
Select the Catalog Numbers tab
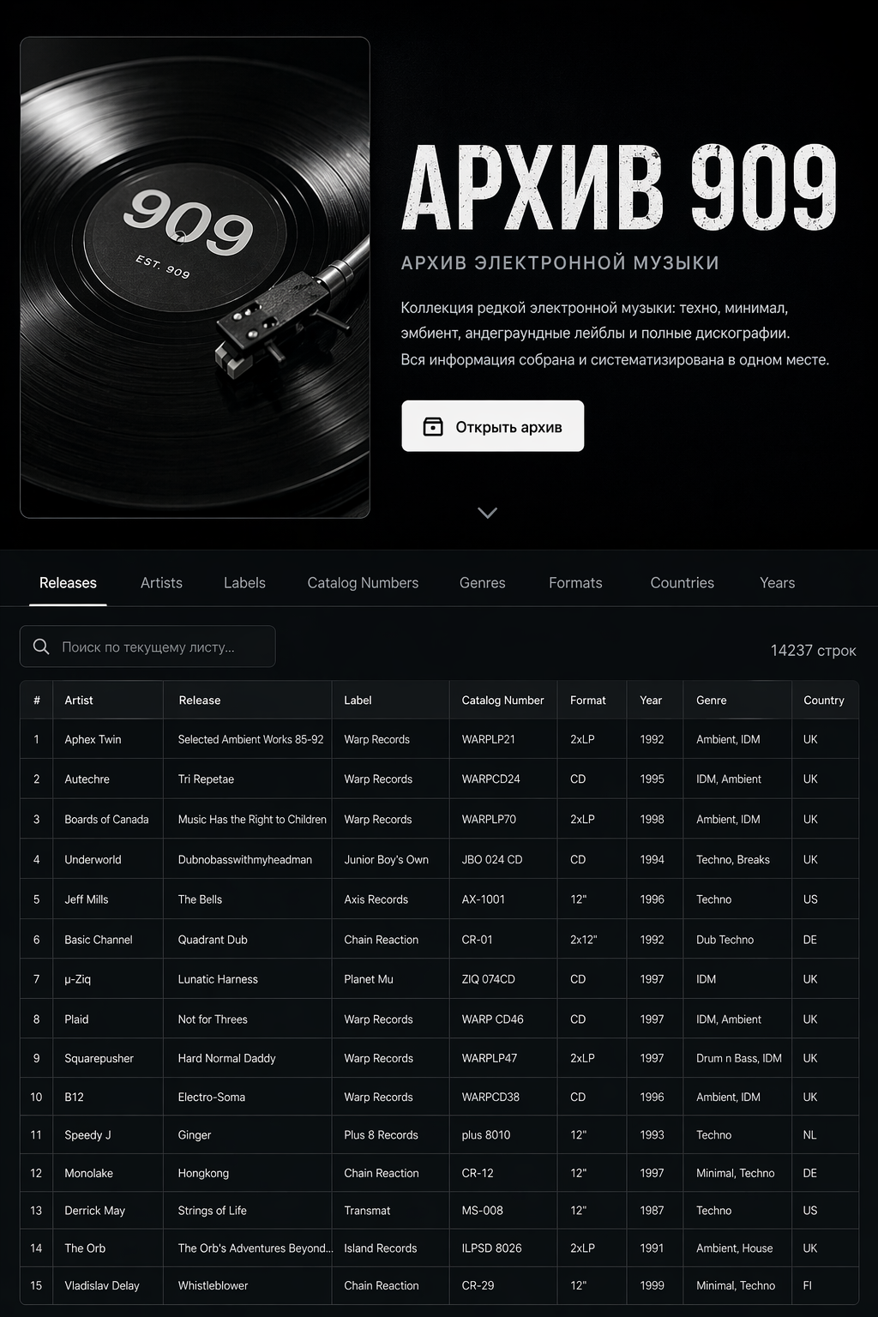363,583
